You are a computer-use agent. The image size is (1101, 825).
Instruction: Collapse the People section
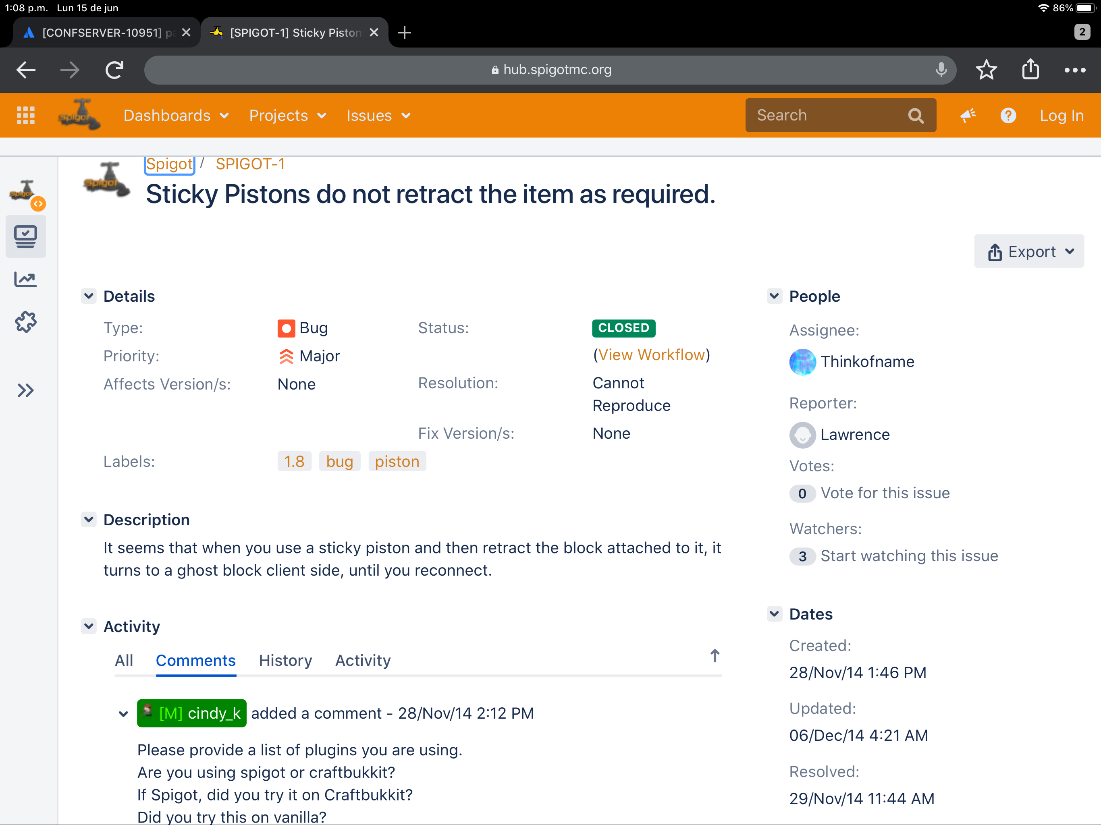(774, 296)
